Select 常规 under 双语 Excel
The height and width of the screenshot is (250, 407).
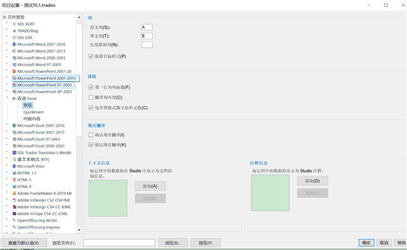(x=27, y=105)
